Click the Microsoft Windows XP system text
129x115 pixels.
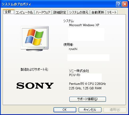[84, 25]
